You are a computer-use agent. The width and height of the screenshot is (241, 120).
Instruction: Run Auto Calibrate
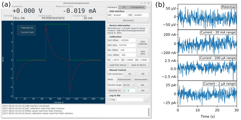pos(143,43)
